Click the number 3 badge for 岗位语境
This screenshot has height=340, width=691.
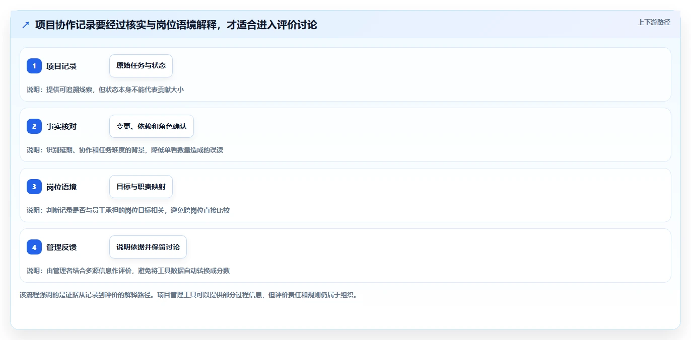coord(34,187)
